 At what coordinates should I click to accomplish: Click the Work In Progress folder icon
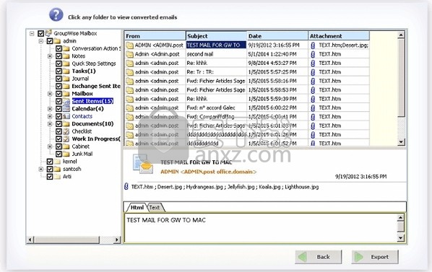click(66, 139)
